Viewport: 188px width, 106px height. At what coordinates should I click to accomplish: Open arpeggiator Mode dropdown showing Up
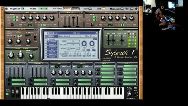tap(73, 41)
